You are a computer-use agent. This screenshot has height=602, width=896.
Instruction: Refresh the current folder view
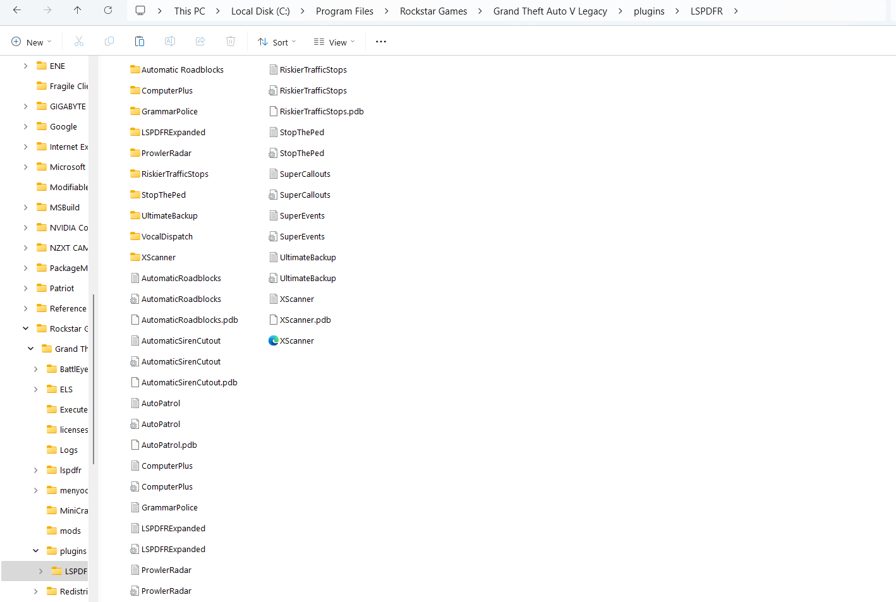click(108, 11)
